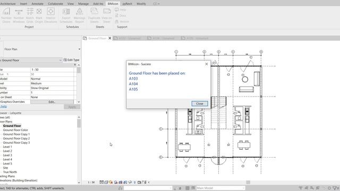Image resolution: width=340 pixels, height=191 pixels.
Task: Open BIMicon Help
Action: click(x=121, y=10)
